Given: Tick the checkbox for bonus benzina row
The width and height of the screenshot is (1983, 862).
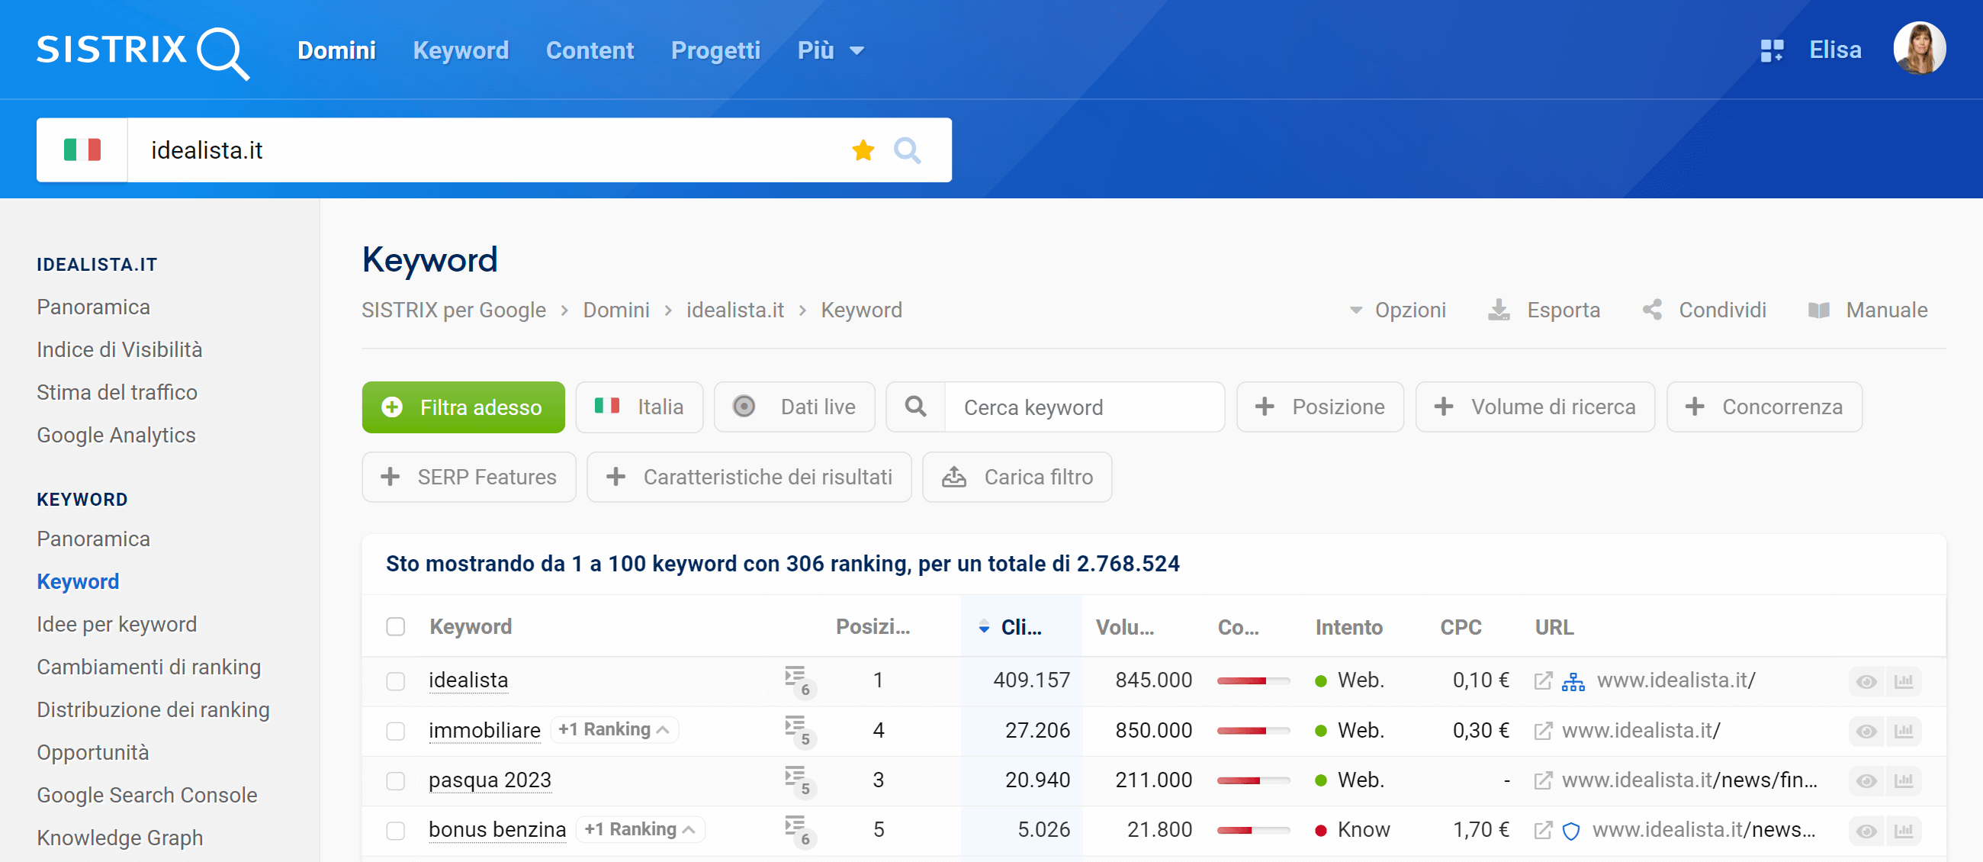Looking at the screenshot, I should [396, 831].
